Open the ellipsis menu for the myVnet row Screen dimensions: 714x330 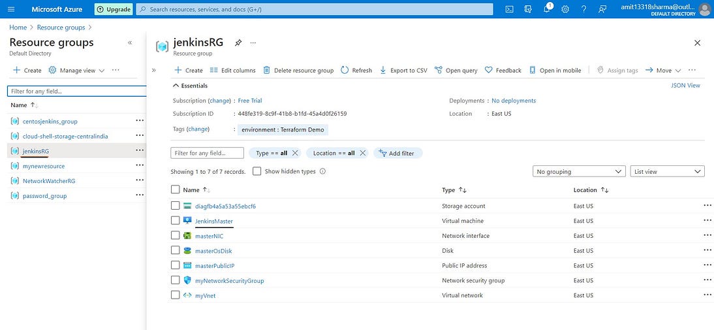(x=707, y=295)
